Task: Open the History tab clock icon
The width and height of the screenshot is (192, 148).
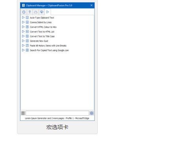Action: tap(24, 12)
